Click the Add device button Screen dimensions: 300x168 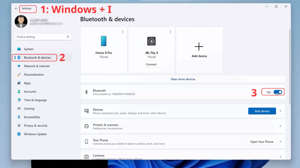click(262, 111)
